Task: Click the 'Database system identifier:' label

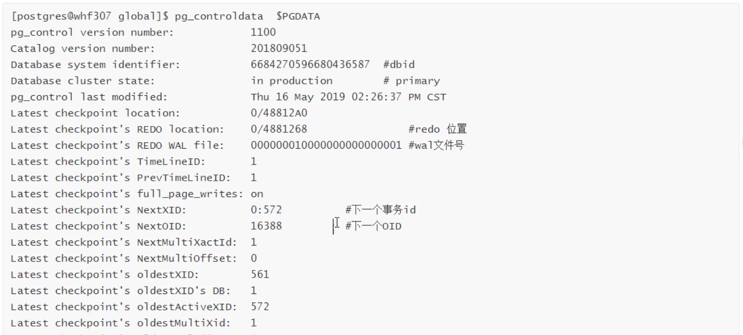Action: point(95,64)
